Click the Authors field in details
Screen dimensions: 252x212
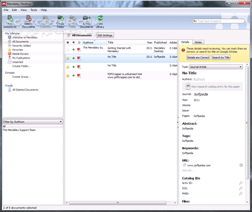tap(199, 79)
